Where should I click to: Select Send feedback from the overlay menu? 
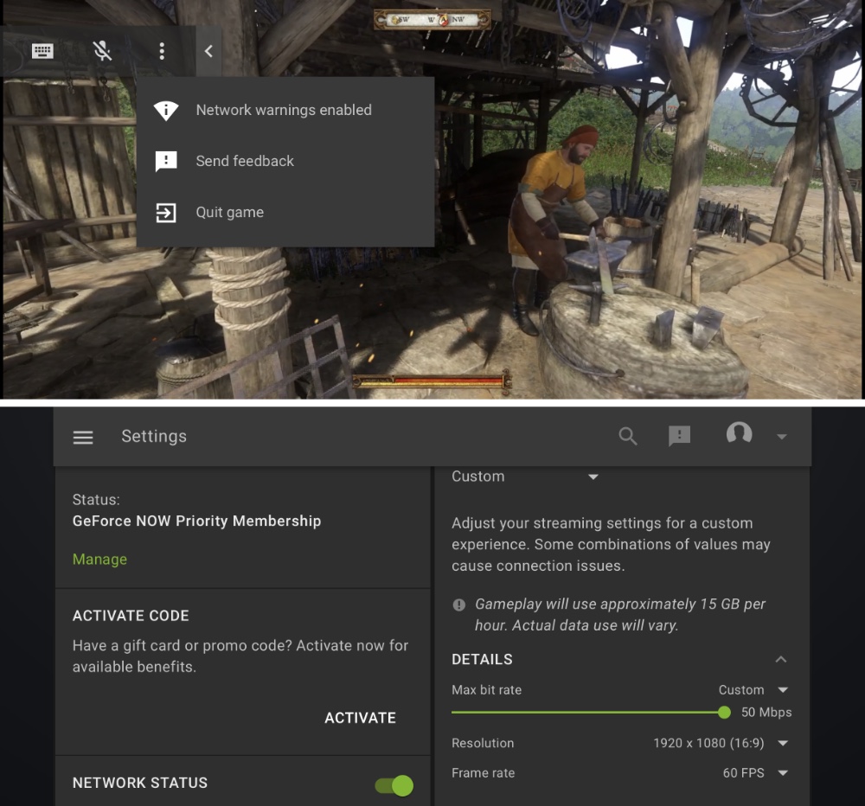click(x=245, y=162)
